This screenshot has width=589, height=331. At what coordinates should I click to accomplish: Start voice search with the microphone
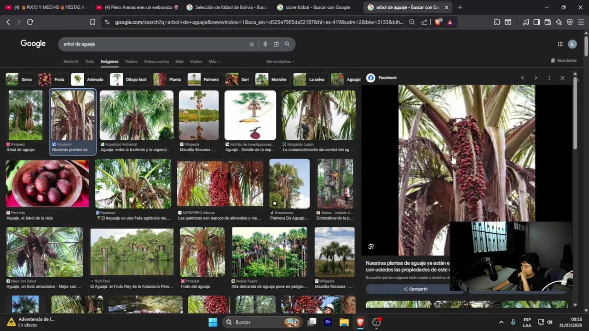click(x=265, y=44)
